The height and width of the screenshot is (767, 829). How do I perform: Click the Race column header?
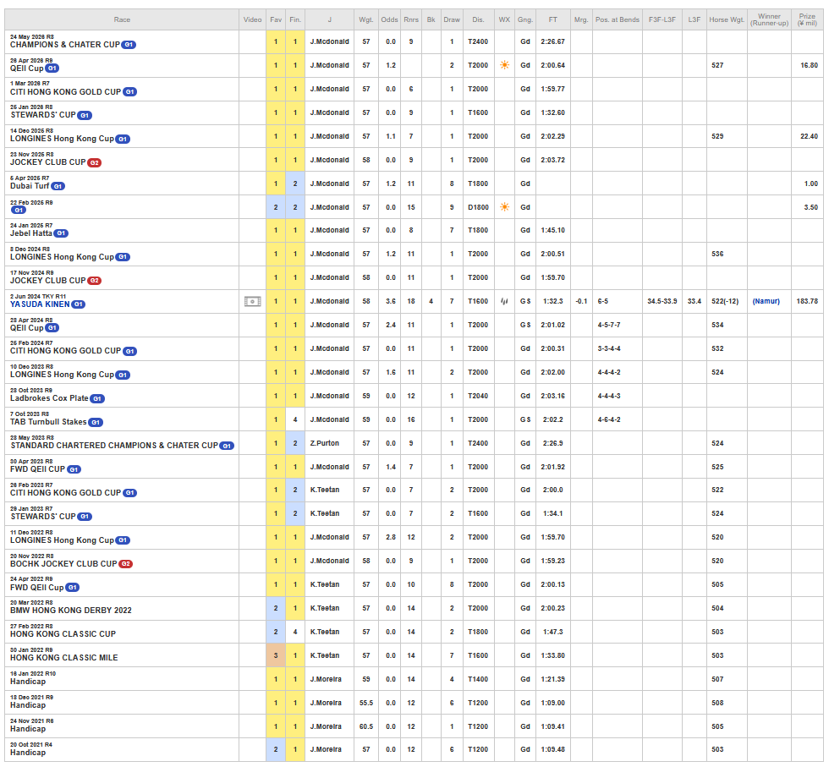click(122, 19)
